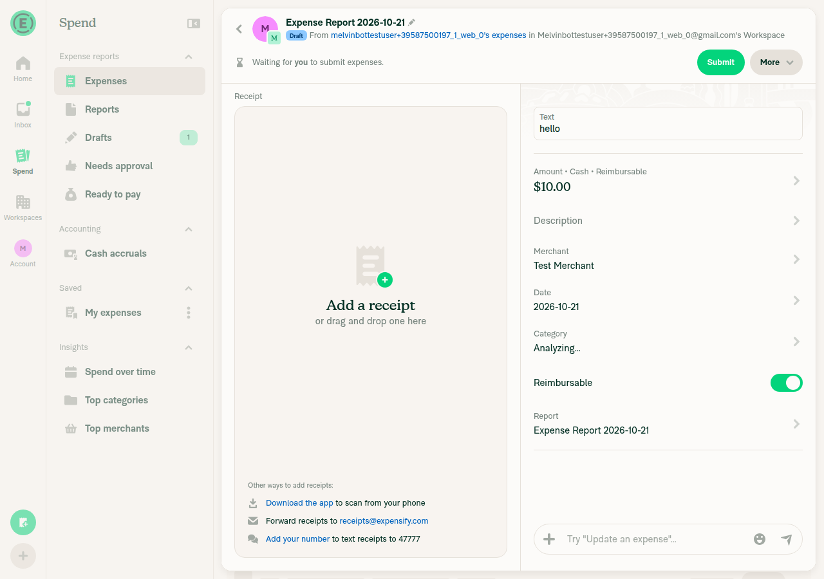Open My expenses three-dot menu

coord(189,313)
